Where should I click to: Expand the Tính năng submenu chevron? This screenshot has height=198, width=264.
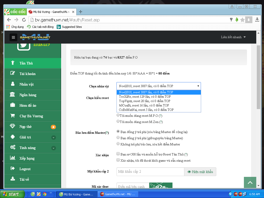[x=53, y=148]
